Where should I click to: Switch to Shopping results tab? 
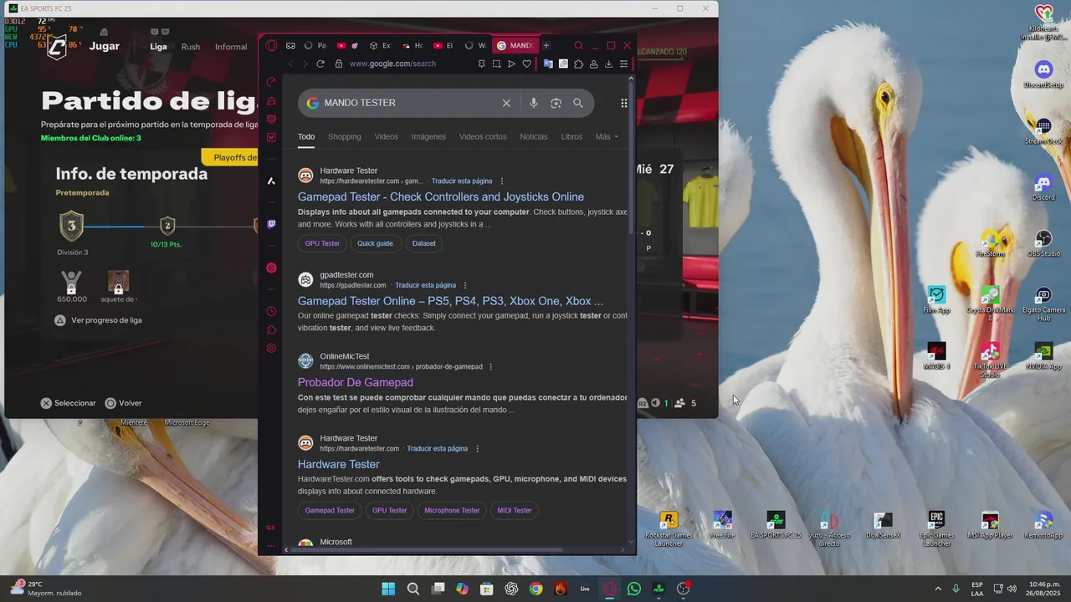click(x=345, y=136)
